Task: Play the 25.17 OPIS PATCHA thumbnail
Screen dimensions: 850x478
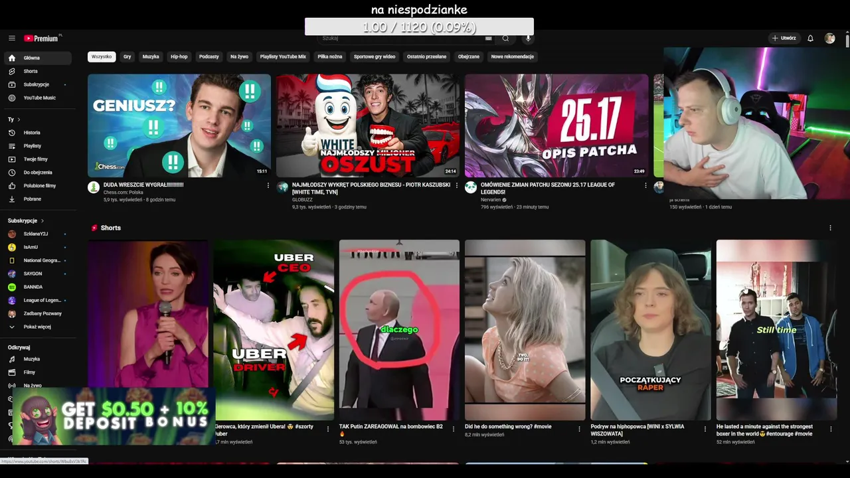Action: coord(556,125)
